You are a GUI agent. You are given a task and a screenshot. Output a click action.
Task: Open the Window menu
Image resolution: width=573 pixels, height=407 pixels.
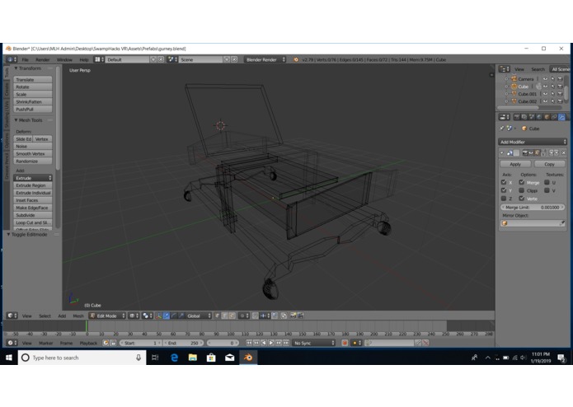pos(64,59)
